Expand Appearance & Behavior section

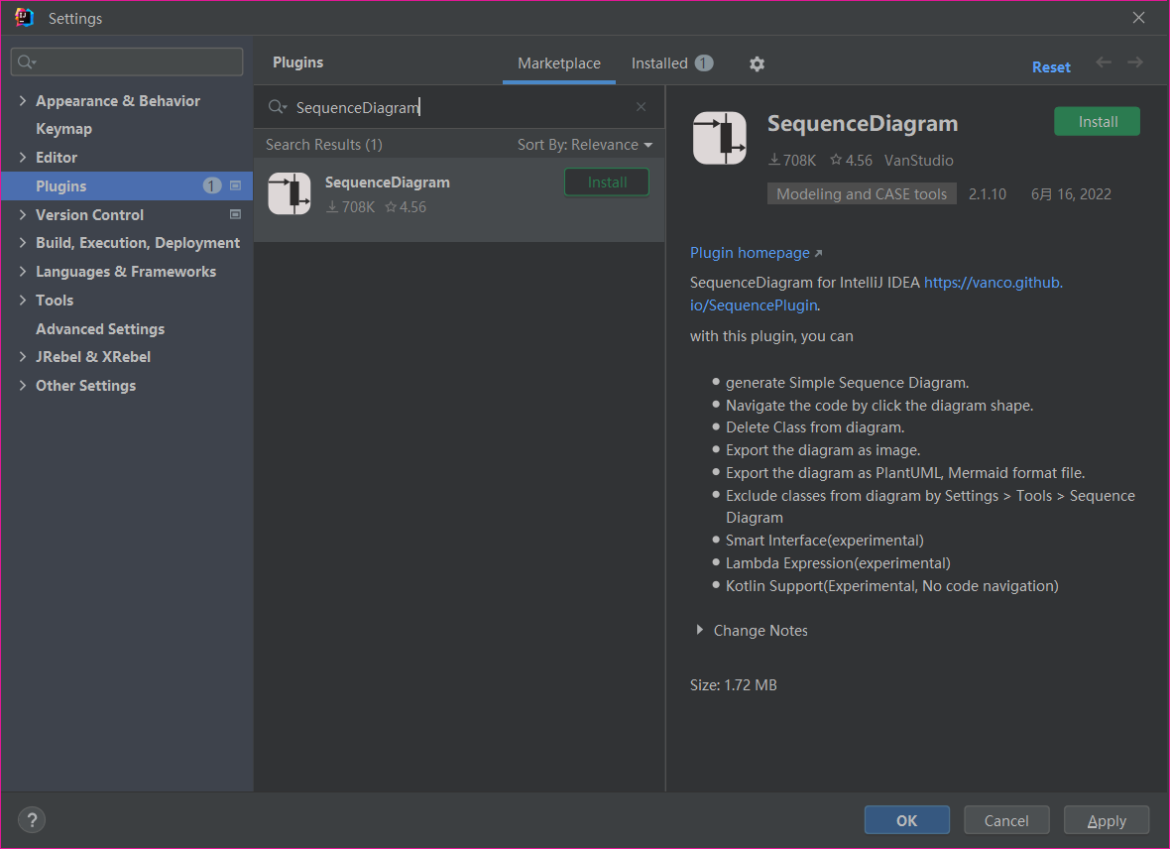[23, 101]
